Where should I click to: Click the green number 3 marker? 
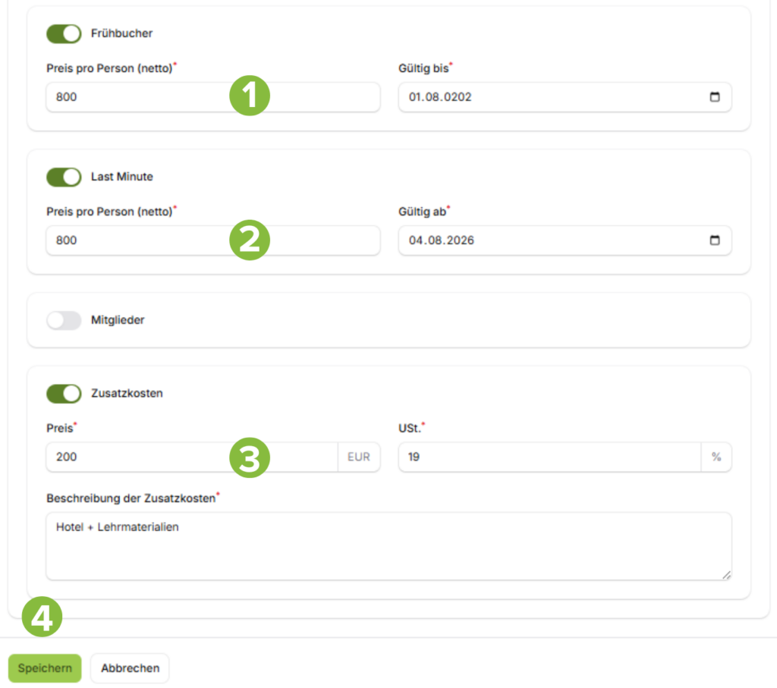point(250,457)
